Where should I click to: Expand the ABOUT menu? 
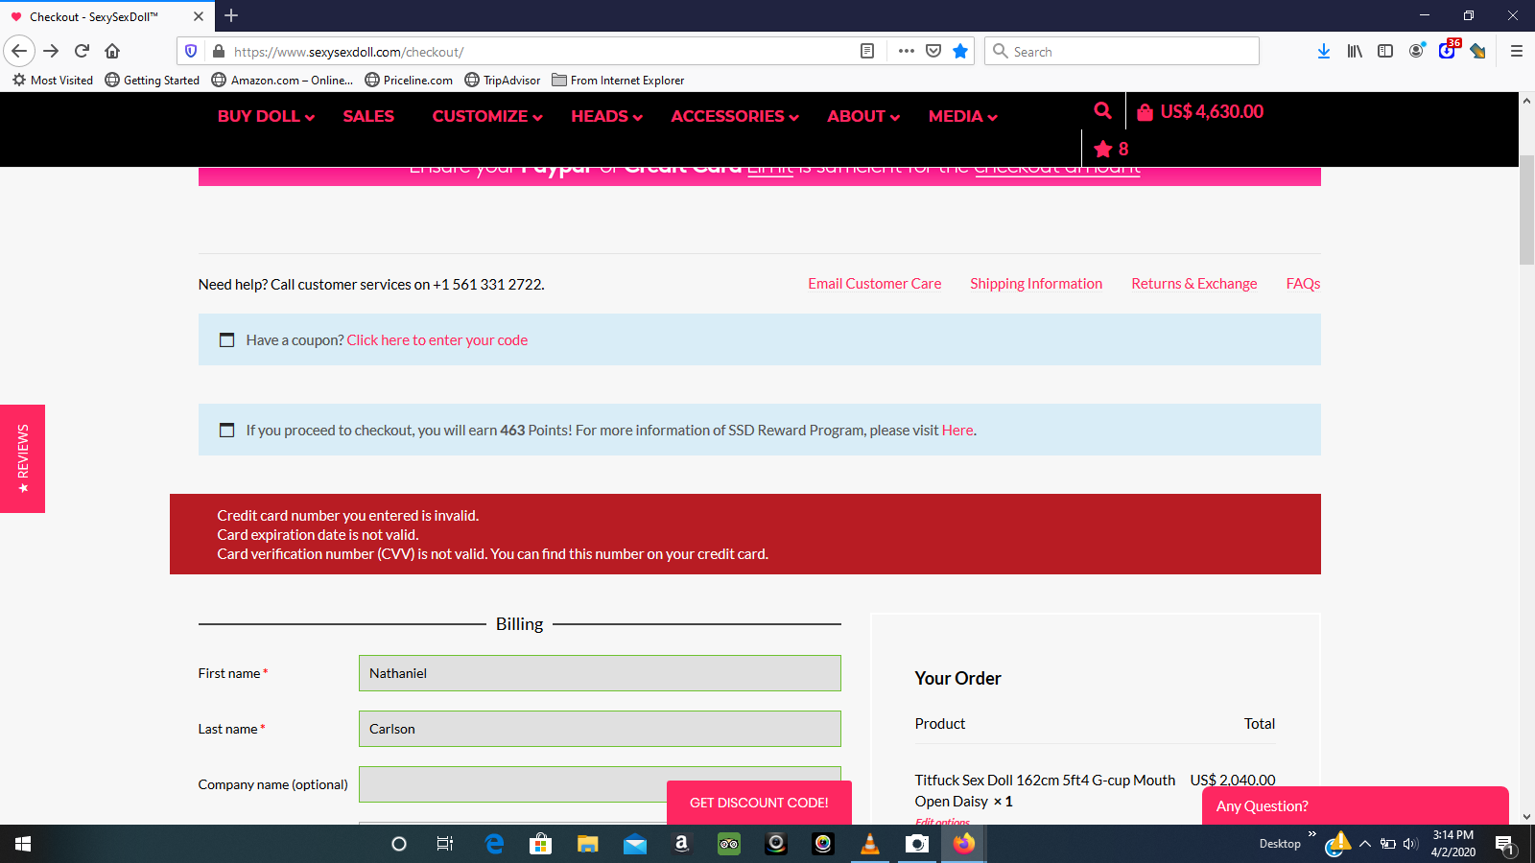[x=863, y=116]
